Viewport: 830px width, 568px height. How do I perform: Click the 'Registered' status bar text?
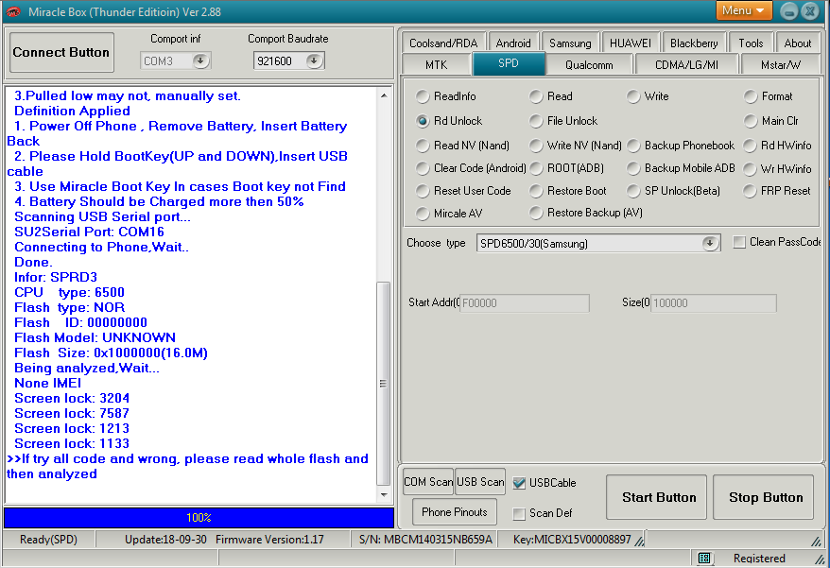pyautogui.click(x=759, y=558)
